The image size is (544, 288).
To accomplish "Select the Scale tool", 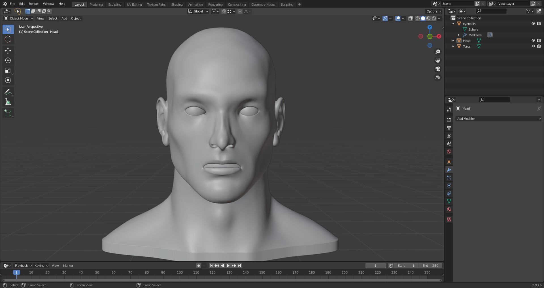I will pos(8,70).
